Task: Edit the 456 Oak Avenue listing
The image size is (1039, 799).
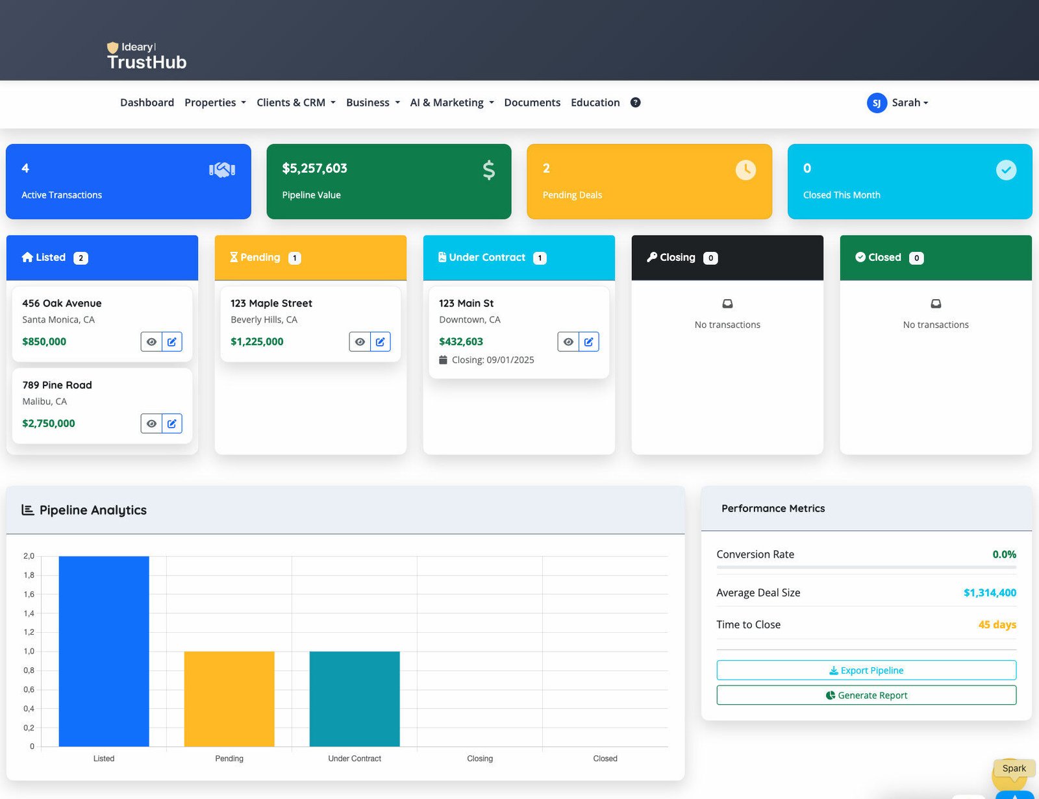Action: [171, 341]
